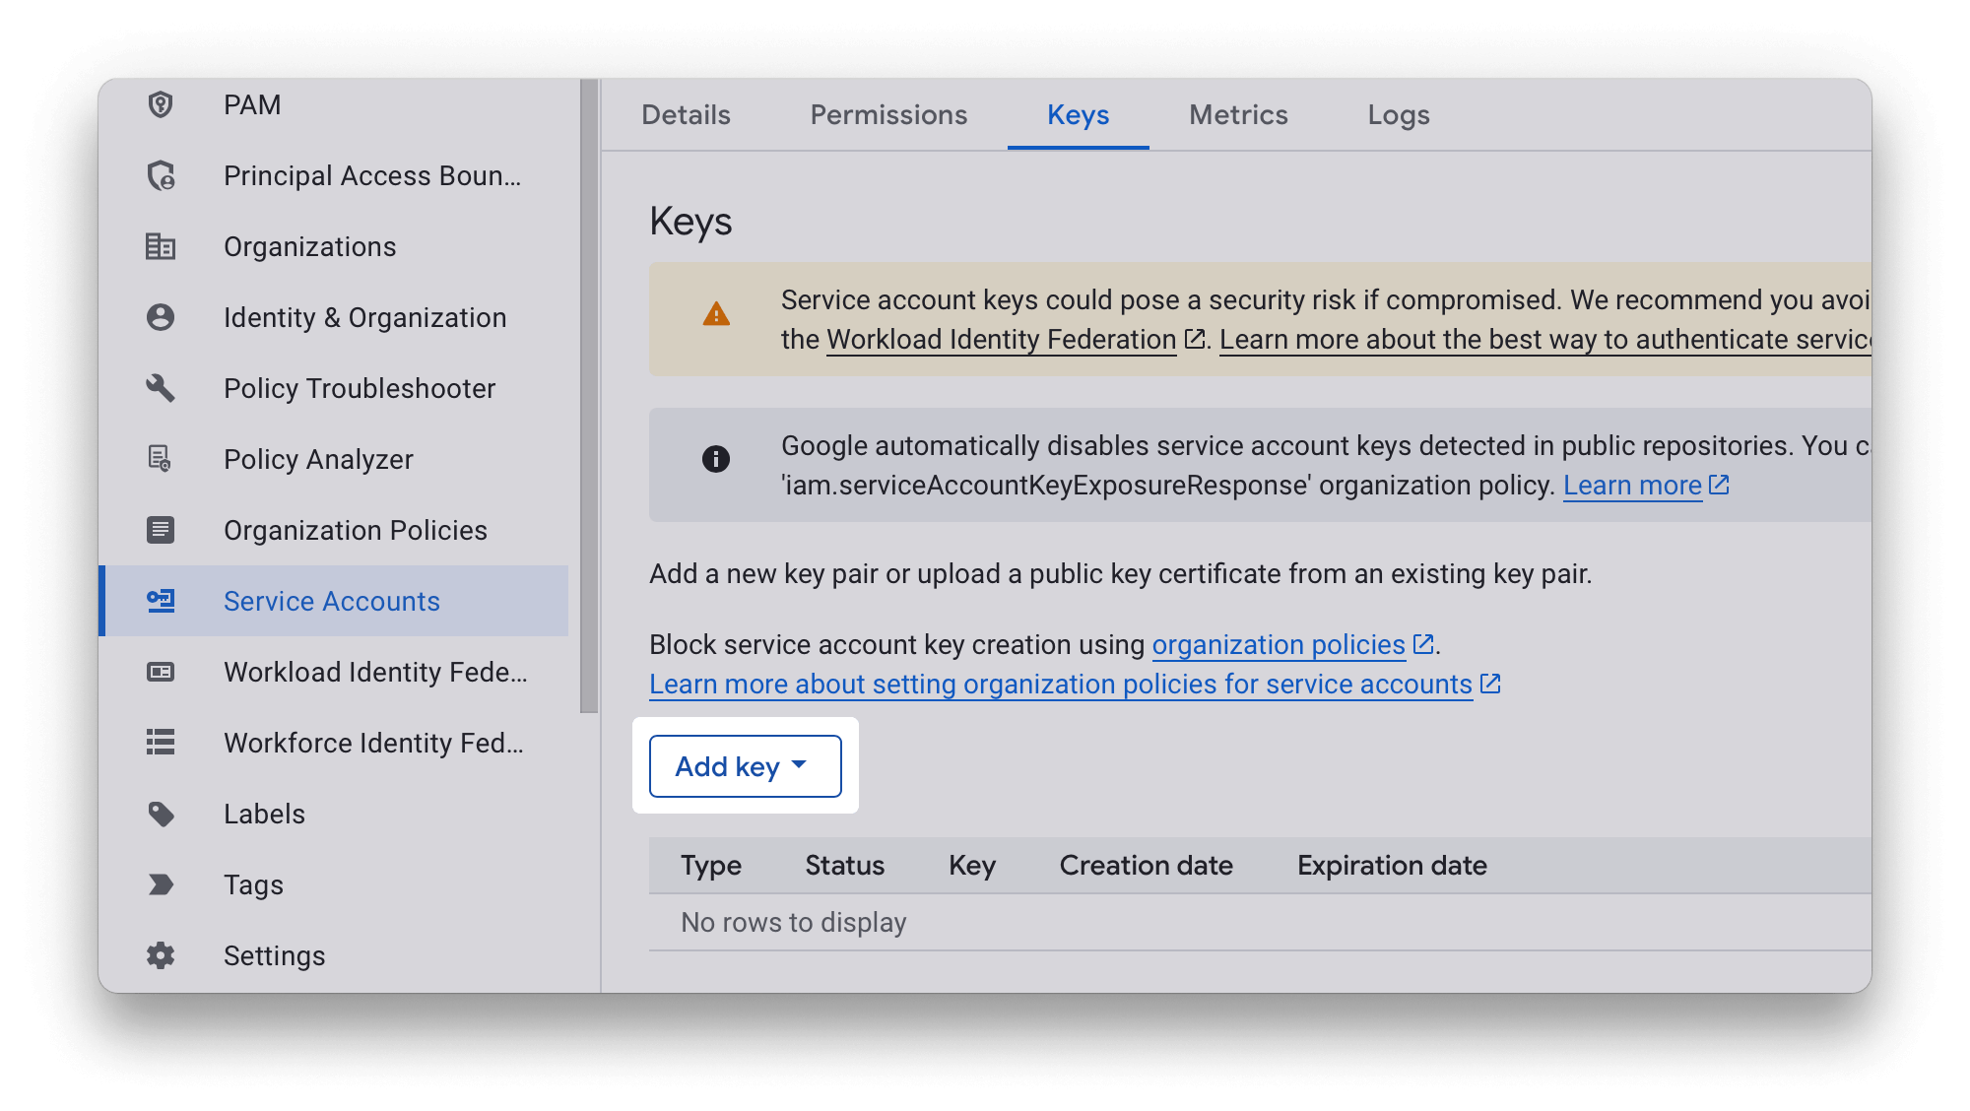1970x1111 pixels.
Task: Switch to the Permissions tab
Action: click(888, 115)
